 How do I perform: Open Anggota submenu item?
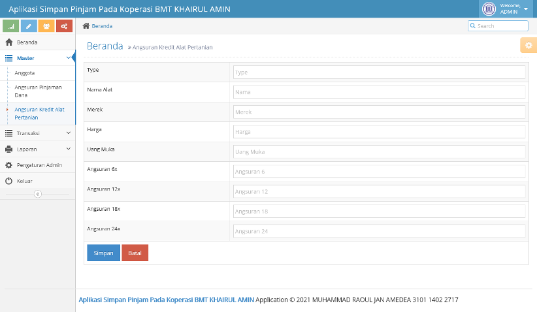(x=25, y=73)
